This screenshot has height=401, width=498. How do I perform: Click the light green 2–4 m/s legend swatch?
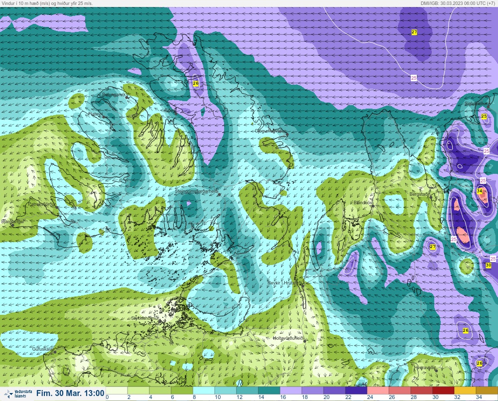[x=138, y=391]
